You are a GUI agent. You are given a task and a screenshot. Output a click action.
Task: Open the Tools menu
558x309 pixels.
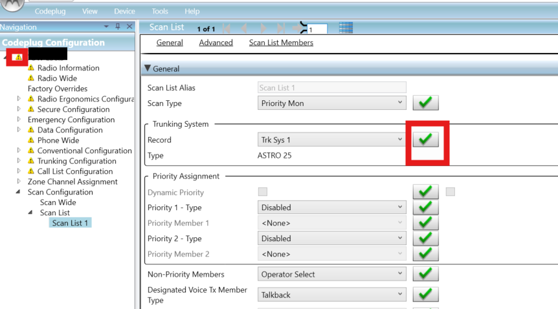160,12
